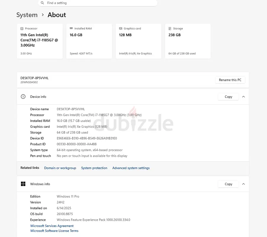Screen dimensions: 267x237
Task: Click the 6/14/2025 installed on value
Action: pyautogui.click(x=64, y=208)
